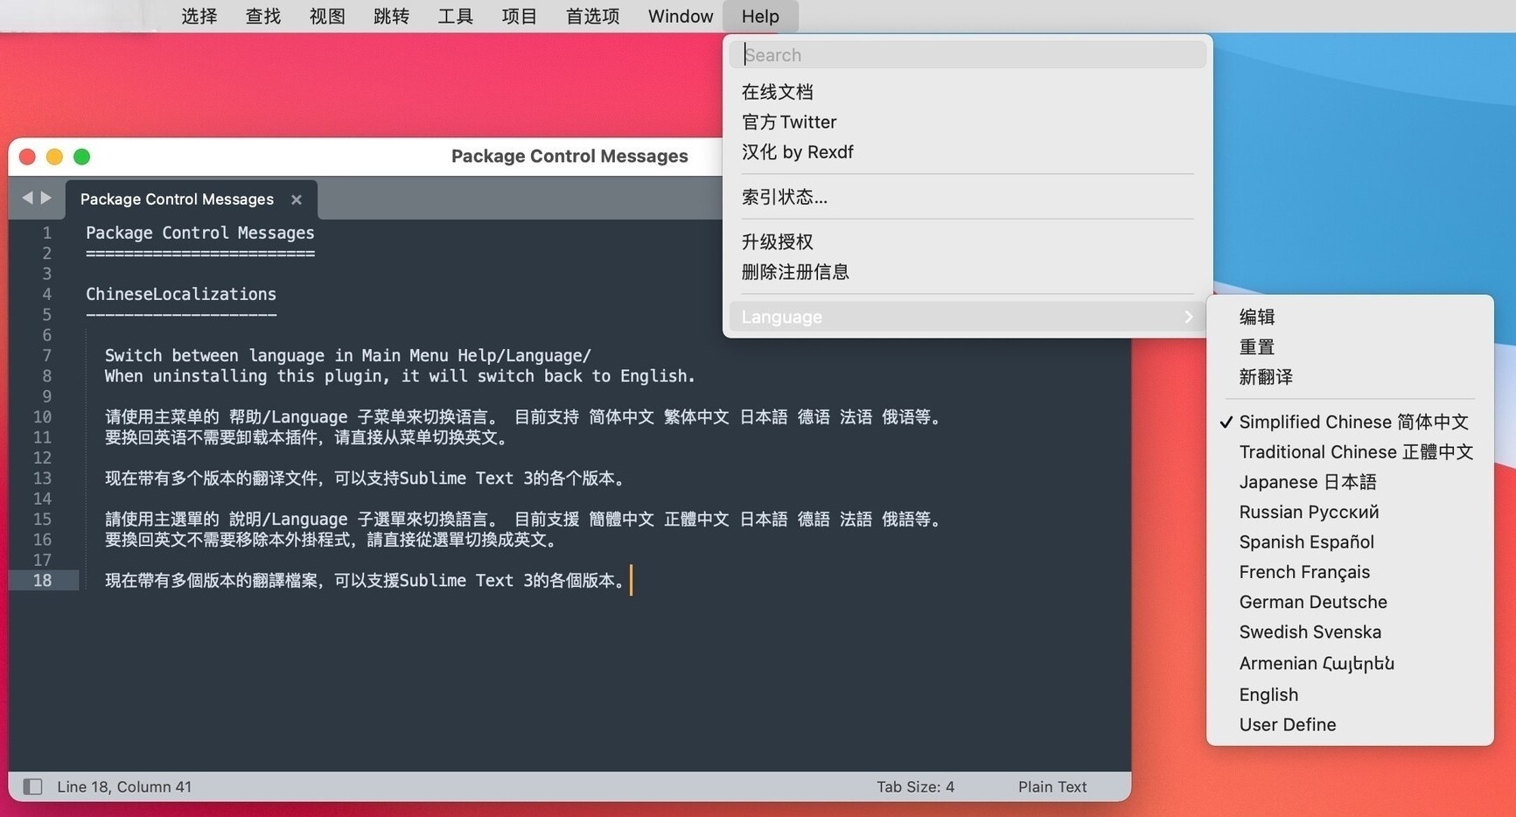Open the 跳转 menu
1516x817 pixels.
click(391, 17)
